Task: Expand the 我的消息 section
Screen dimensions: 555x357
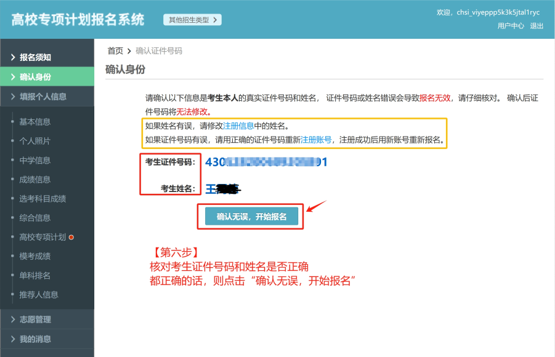Action: tap(35, 339)
